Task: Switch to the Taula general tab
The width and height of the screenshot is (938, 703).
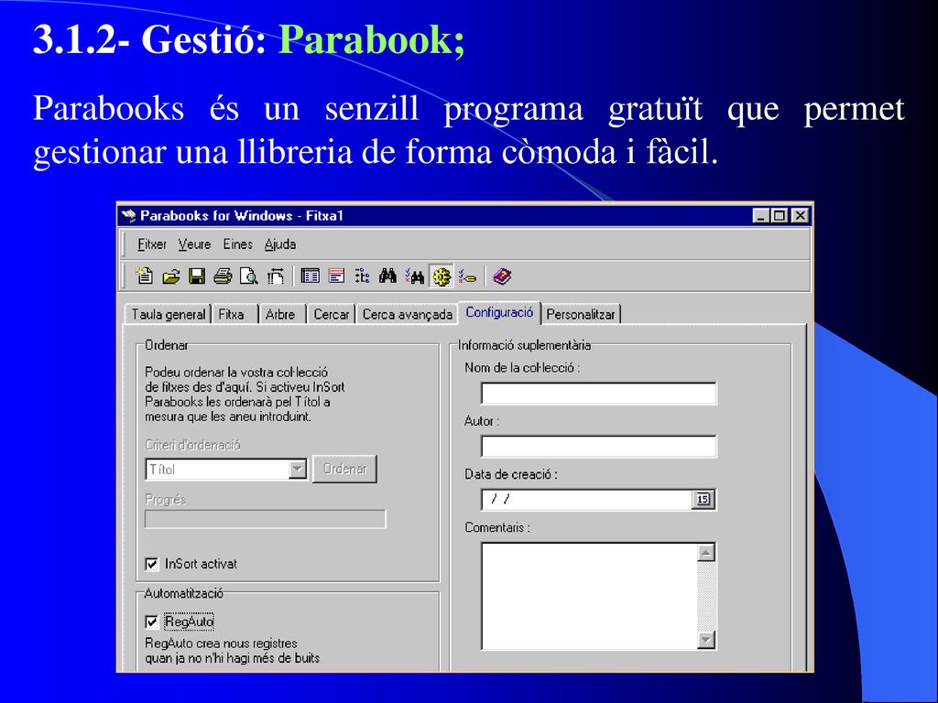Action: [169, 315]
